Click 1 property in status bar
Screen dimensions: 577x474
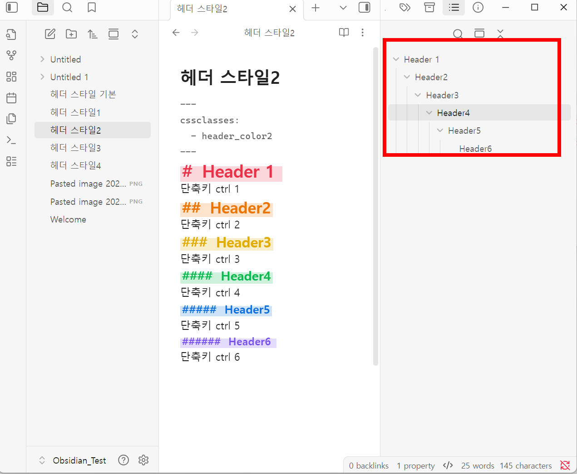[x=415, y=465]
